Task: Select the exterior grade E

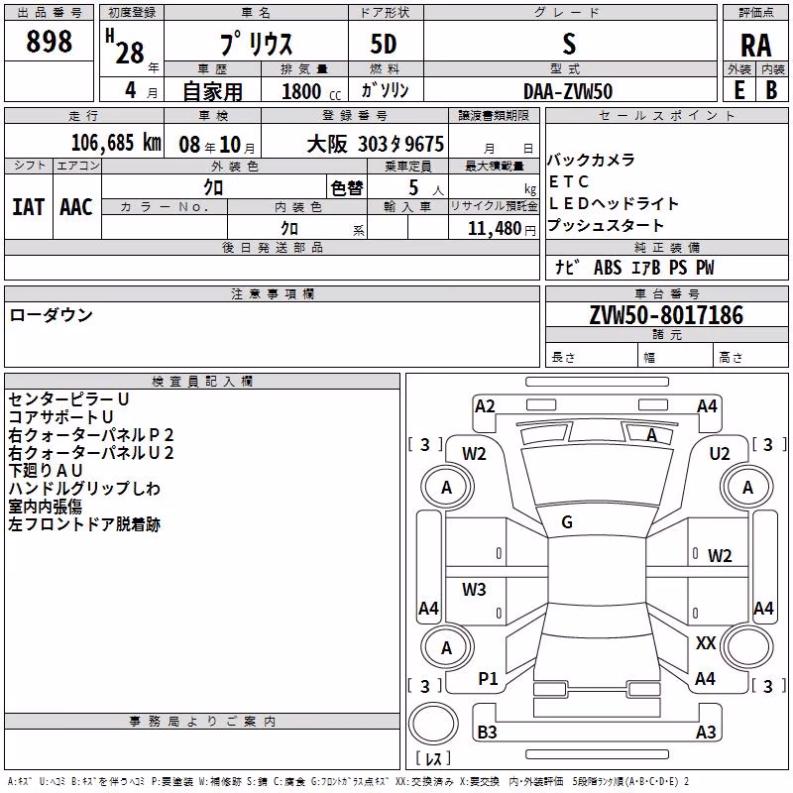Action: point(739,90)
